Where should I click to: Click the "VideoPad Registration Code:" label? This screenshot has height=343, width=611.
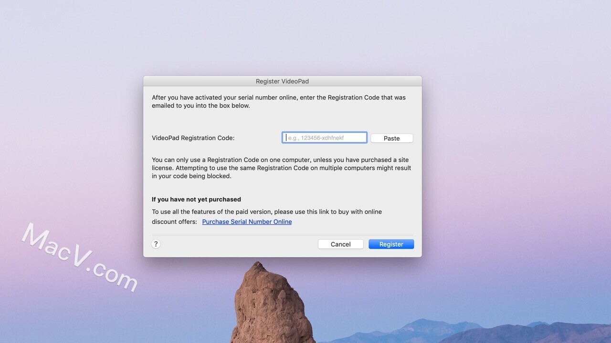[x=193, y=138]
